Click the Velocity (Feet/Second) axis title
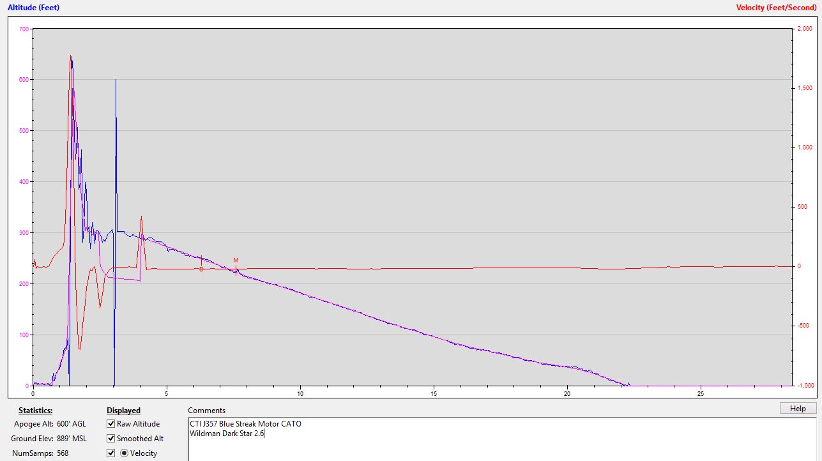822x461 pixels. [776, 8]
